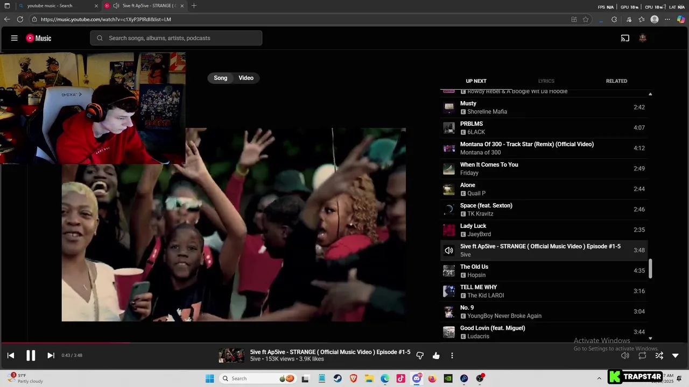Switch to Song mode
The width and height of the screenshot is (689, 387).
221,78
